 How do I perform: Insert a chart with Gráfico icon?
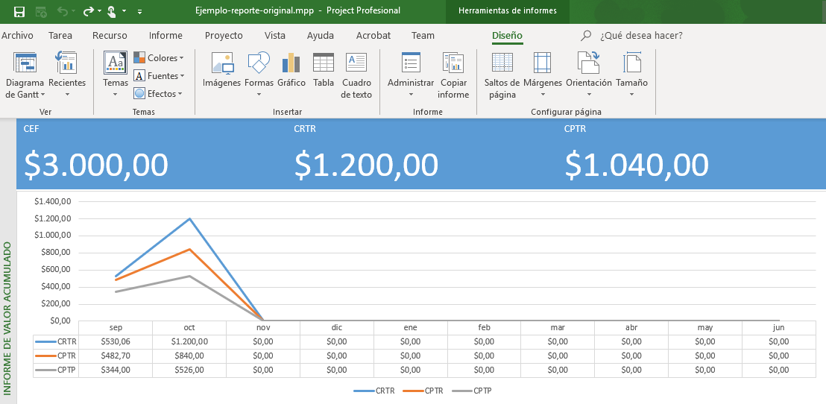tap(291, 63)
